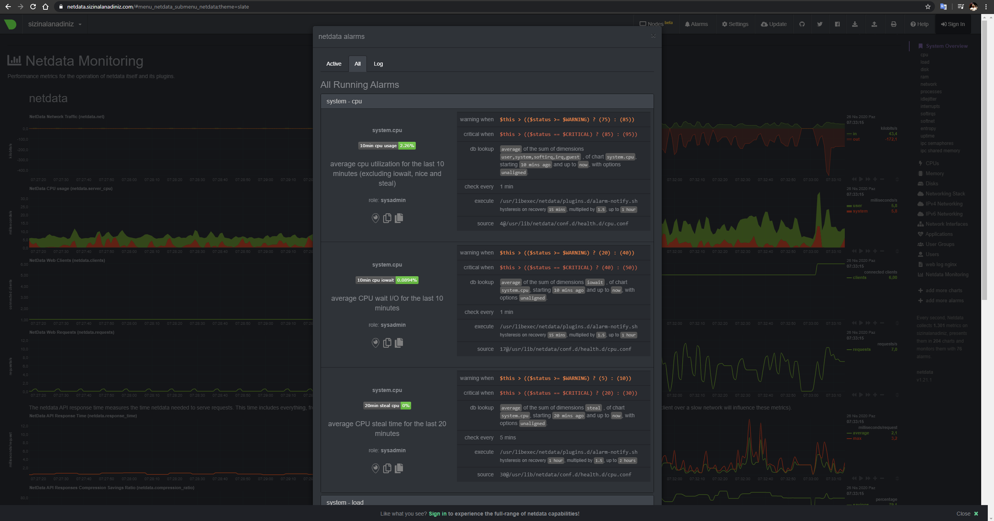The height and width of the screenshot is (521, 994).
Task: Click the pin icon under 10min cpu iowait alarm
Action: tap(375, 343)
